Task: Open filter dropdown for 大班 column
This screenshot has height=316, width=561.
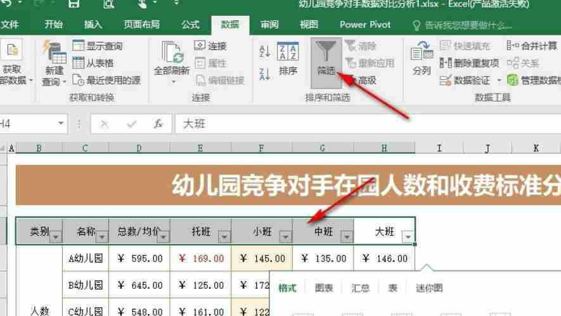Action: (408, 237)
